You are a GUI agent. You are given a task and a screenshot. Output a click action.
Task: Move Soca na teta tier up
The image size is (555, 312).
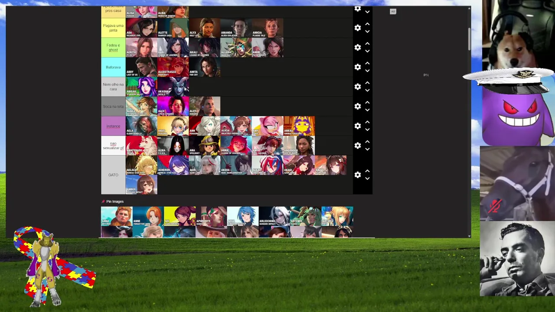click(x=367, y=102)
